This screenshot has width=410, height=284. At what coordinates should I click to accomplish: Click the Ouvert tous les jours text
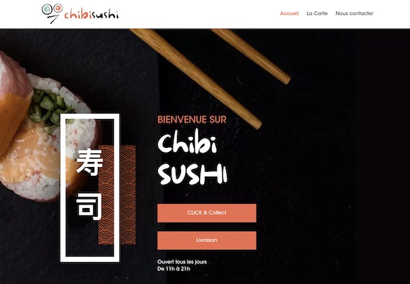(x=182, y=261)
